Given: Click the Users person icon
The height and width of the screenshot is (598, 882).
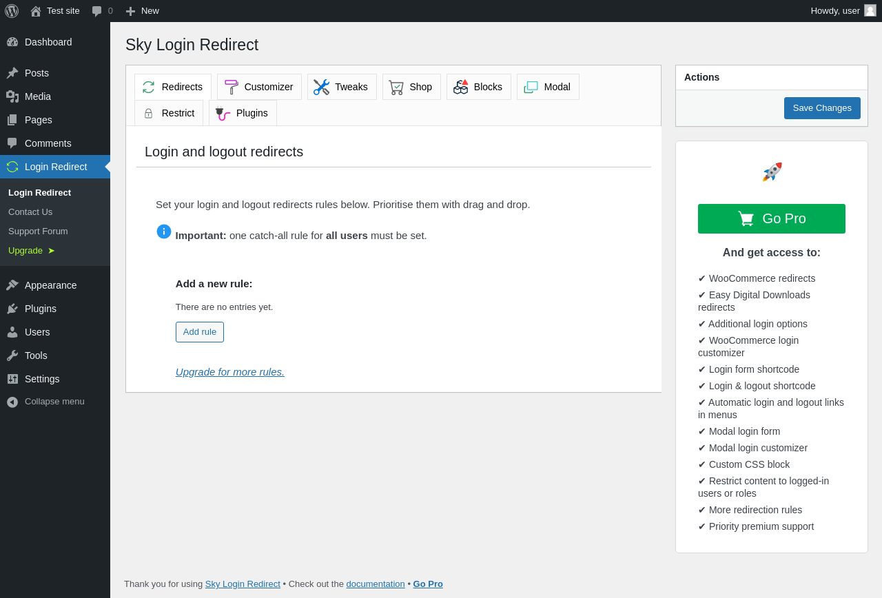Looking at the screenshot, I should [12, 332].
